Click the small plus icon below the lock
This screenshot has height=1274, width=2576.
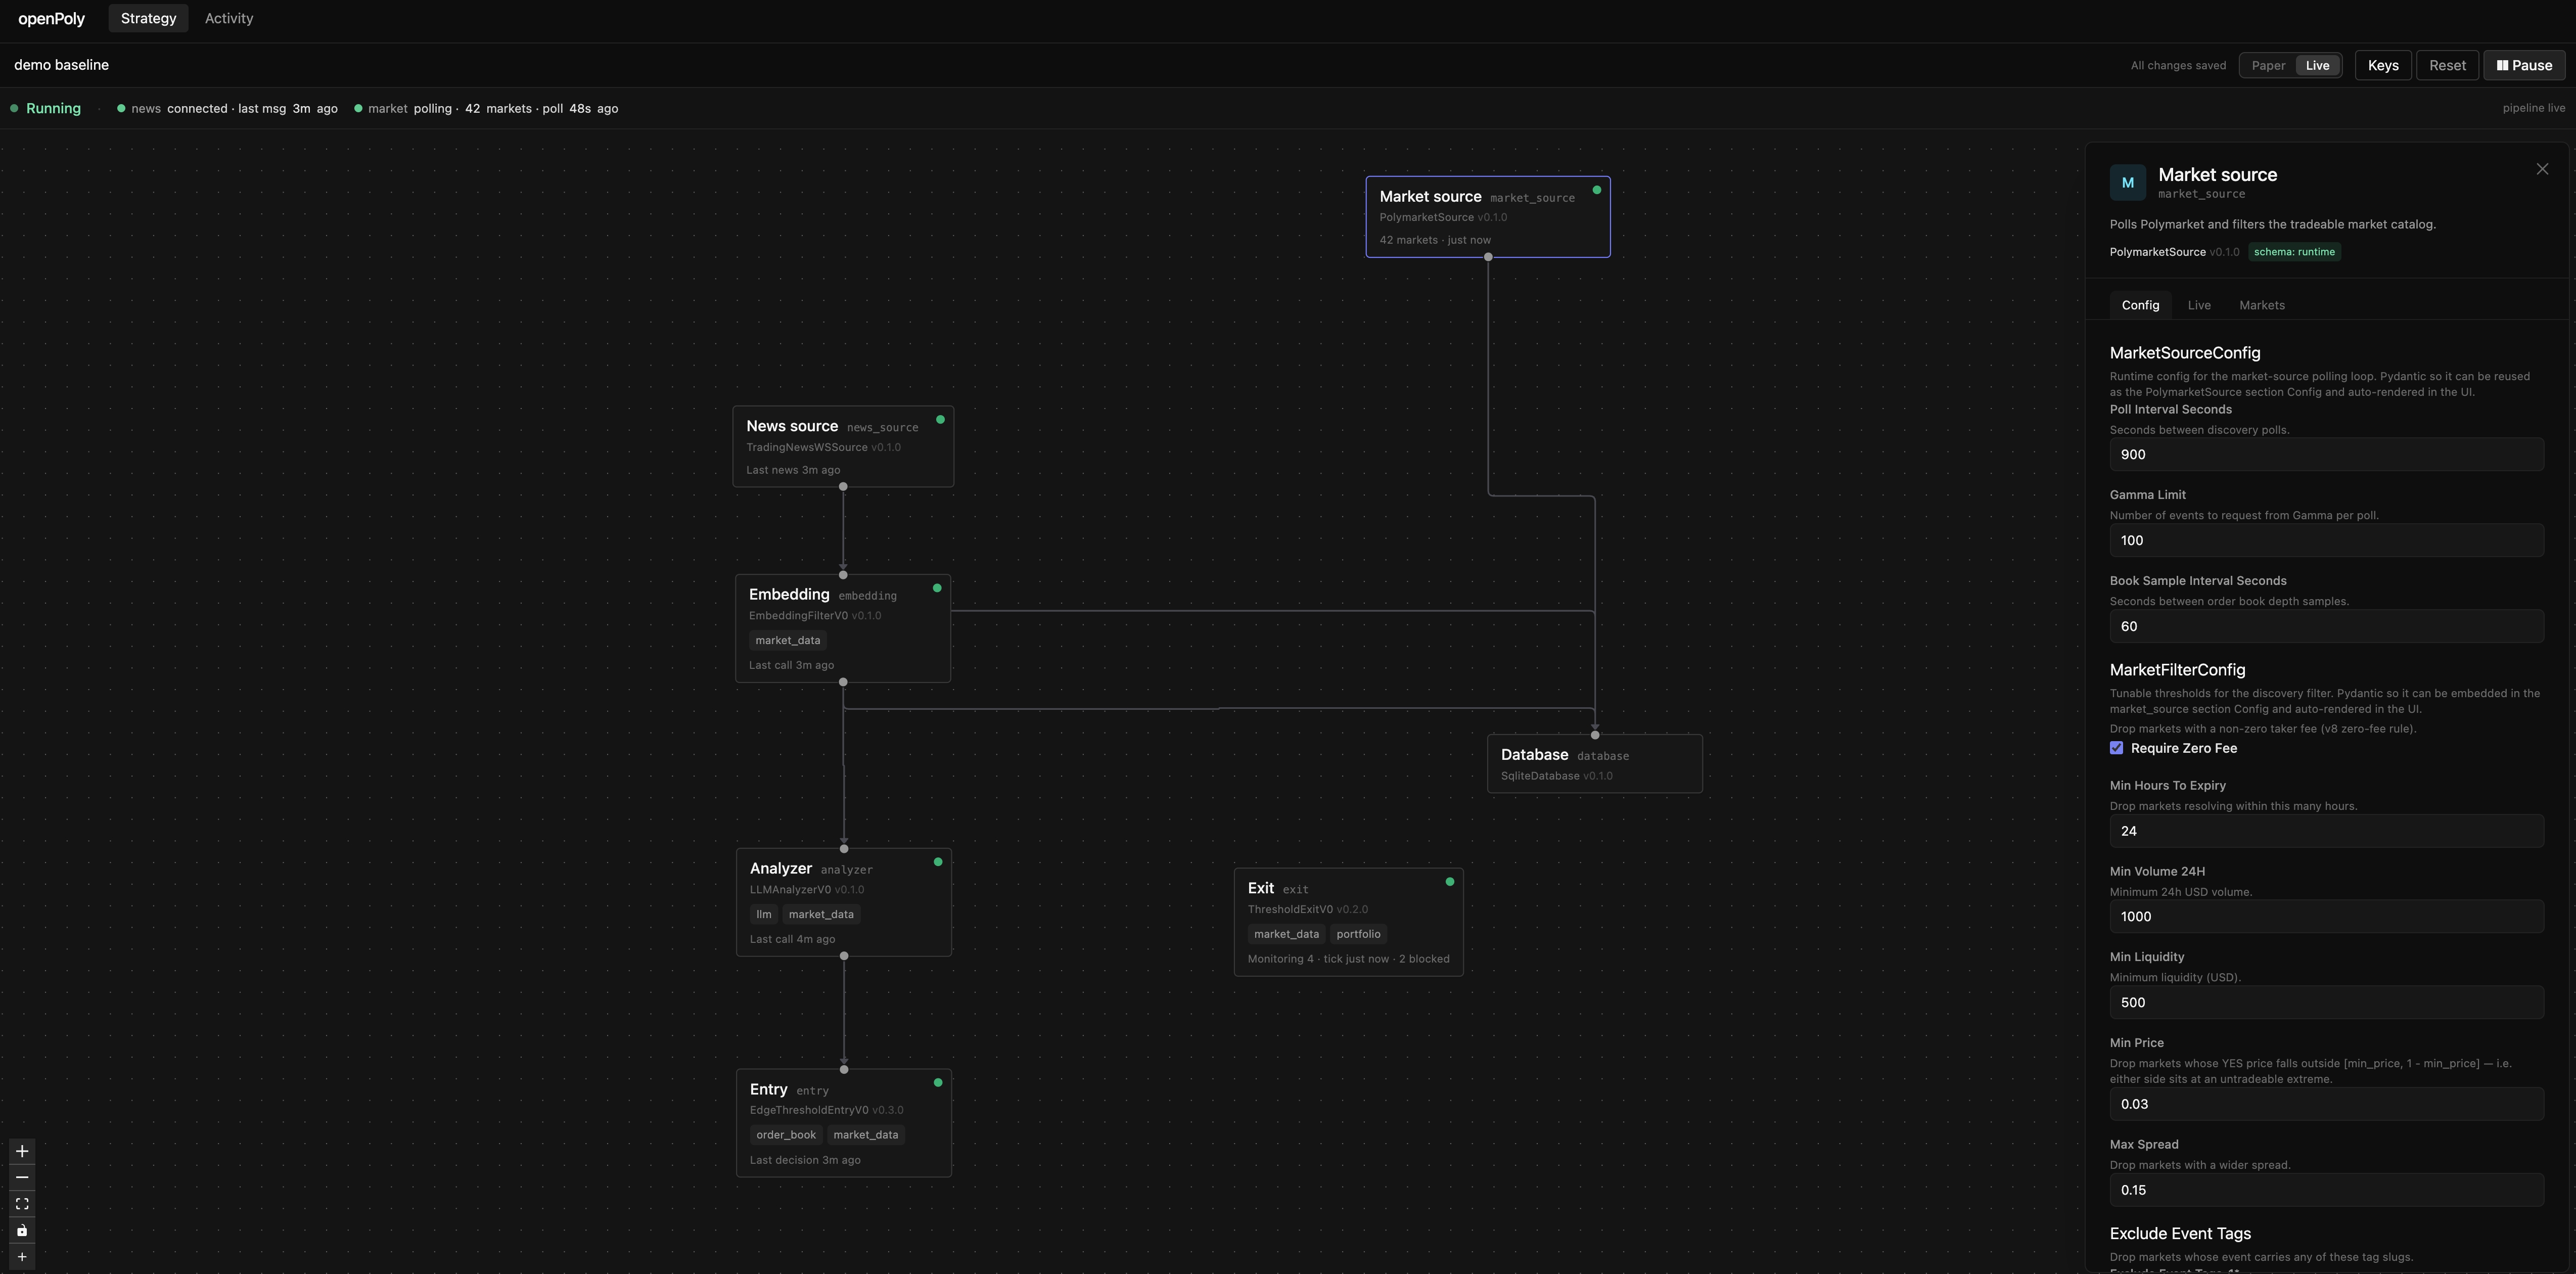tap(22, 1257)
